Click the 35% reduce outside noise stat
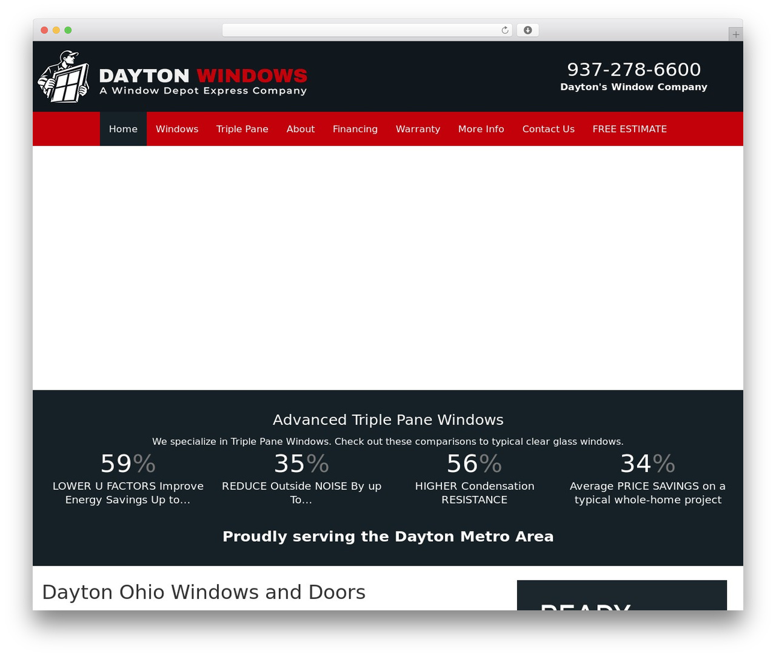 (301, 479)
